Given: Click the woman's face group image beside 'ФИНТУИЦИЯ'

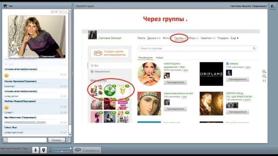Looking at the screenshot, I should [x=149, y=74].
